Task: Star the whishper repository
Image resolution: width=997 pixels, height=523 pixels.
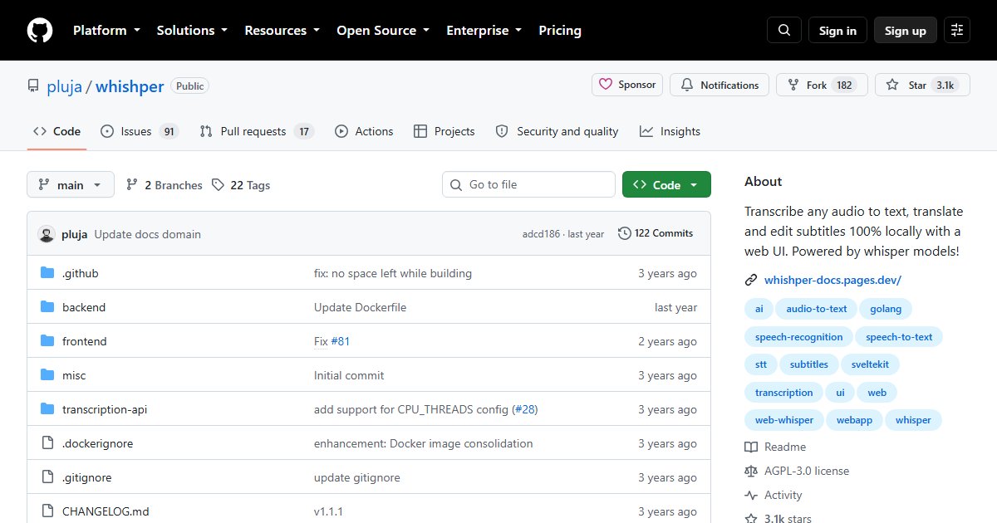Action: (922, 85)
